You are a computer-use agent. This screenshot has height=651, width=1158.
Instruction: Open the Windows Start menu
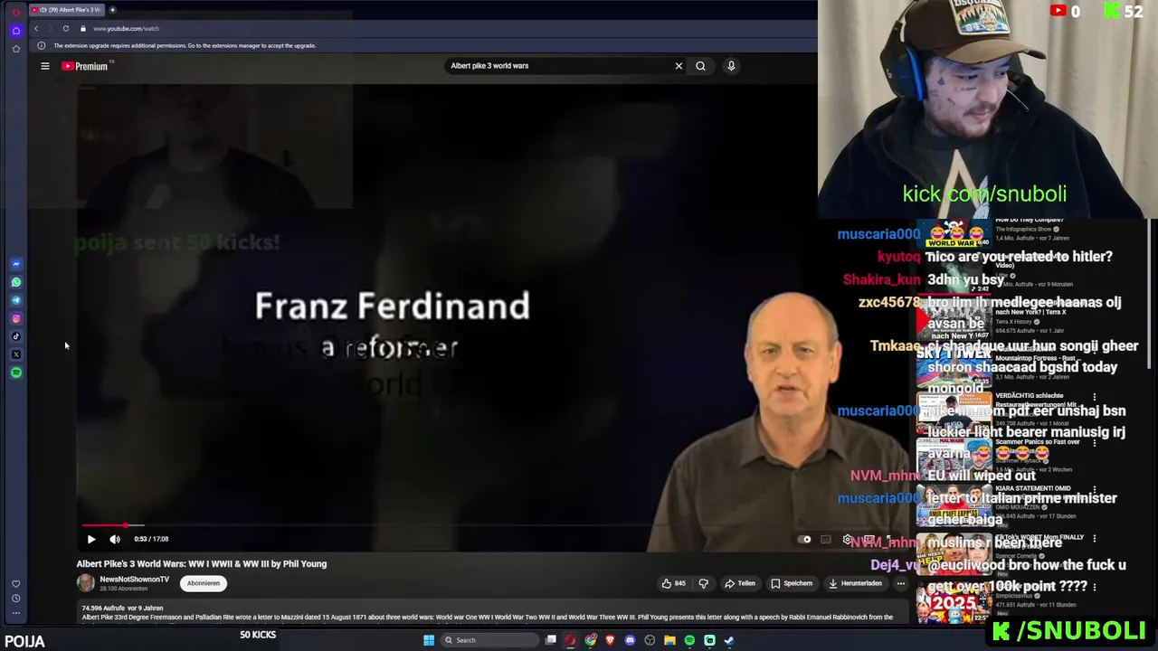click(429, 640)
